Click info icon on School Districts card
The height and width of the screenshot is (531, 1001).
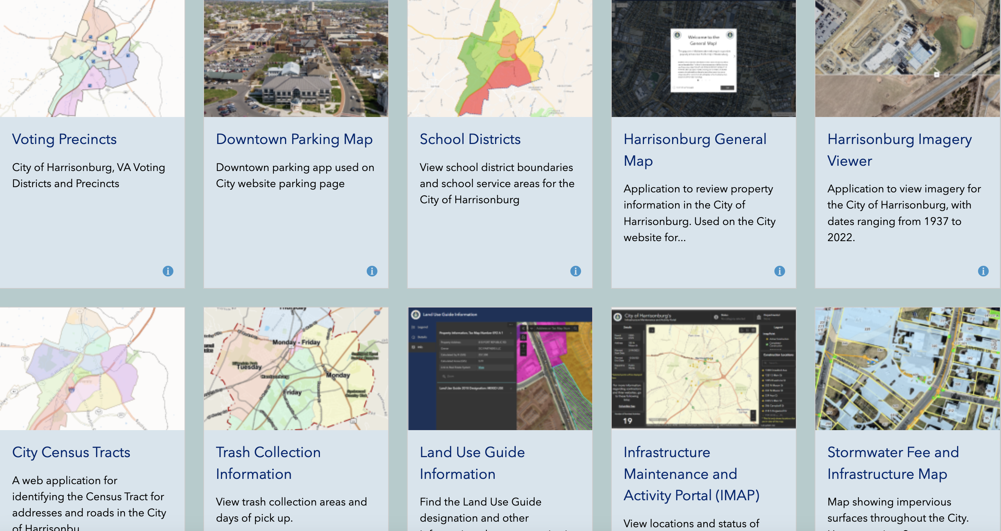click(x=575, y=271)
